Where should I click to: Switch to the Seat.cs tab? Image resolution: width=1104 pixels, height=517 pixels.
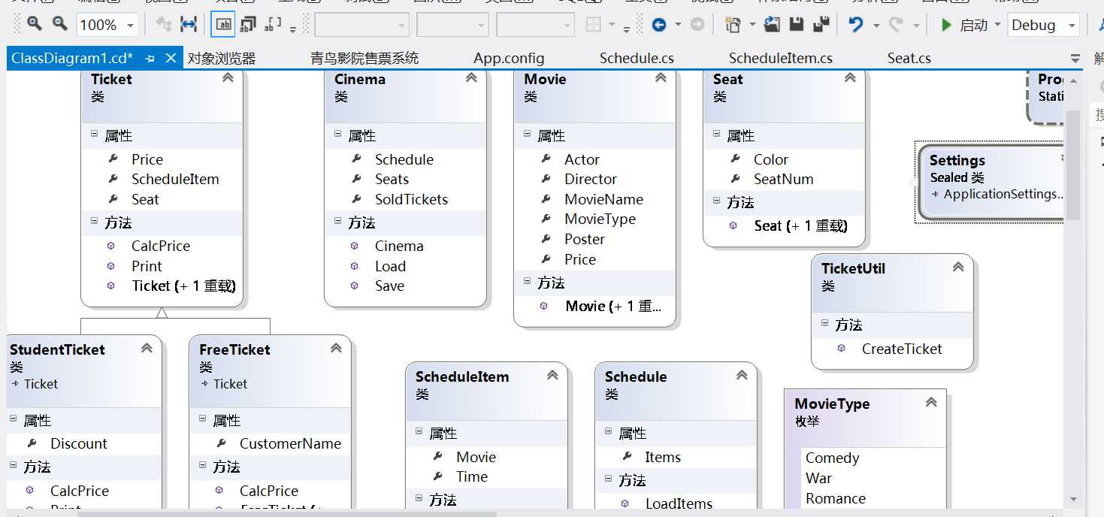click(x=909, y=59)
